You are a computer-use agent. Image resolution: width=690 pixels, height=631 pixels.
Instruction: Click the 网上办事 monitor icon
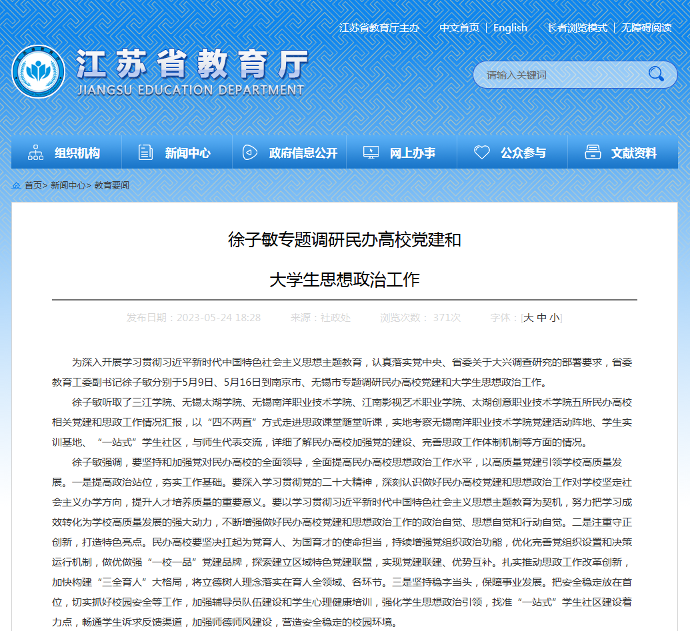click(x=371, y=153)
